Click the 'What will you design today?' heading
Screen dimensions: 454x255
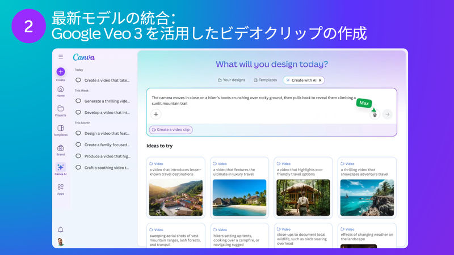pyautogui.click(x=272, y=64)
